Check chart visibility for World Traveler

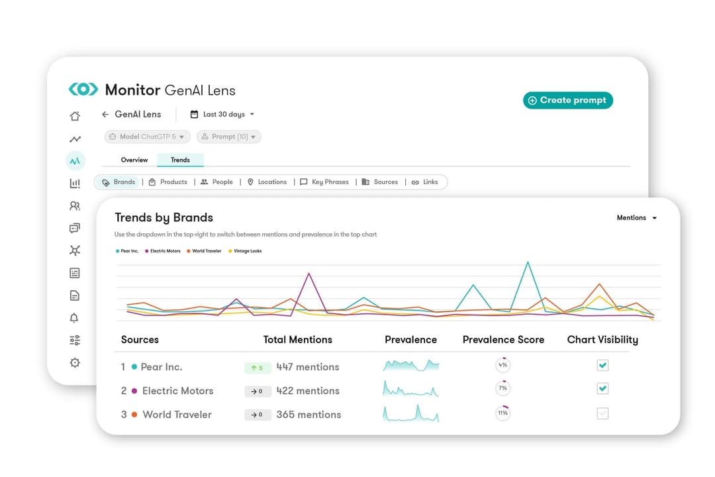click(x=602, y=413)
